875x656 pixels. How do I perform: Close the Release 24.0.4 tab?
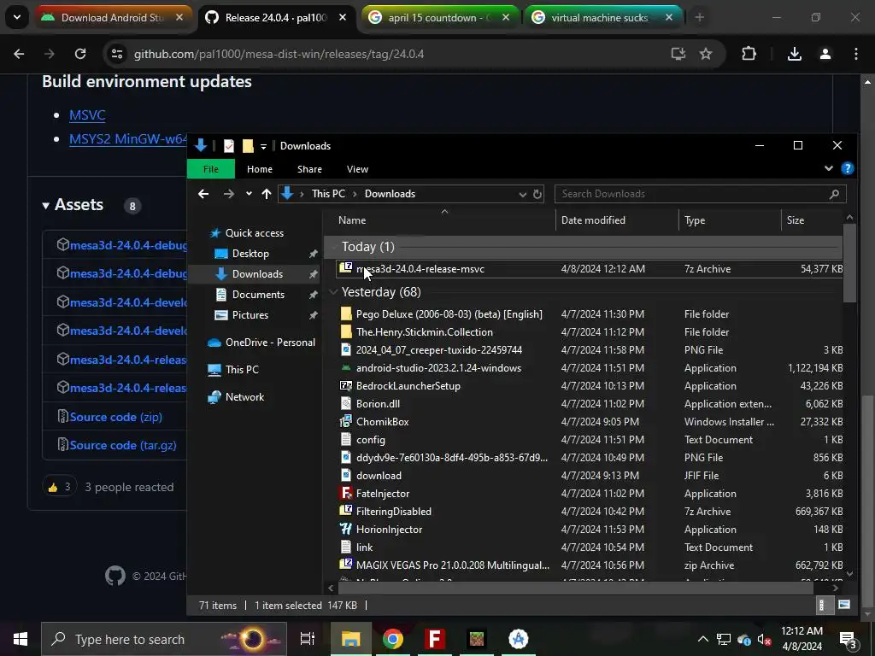coord(343,17)
